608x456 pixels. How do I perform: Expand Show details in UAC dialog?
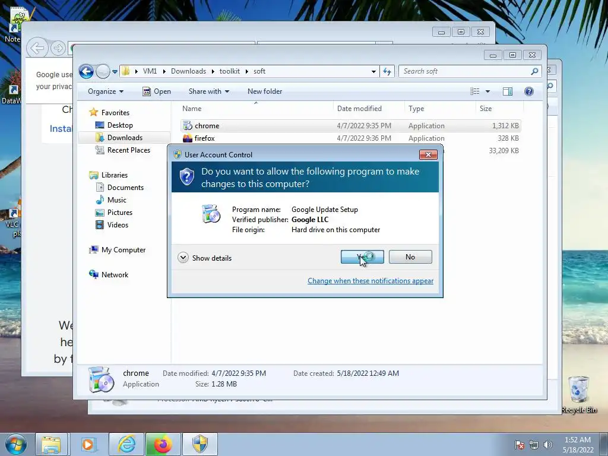[205, 258]
